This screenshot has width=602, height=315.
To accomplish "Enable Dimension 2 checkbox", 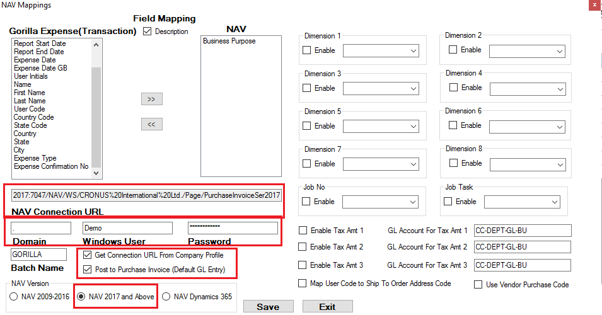I will pos(453,50).
